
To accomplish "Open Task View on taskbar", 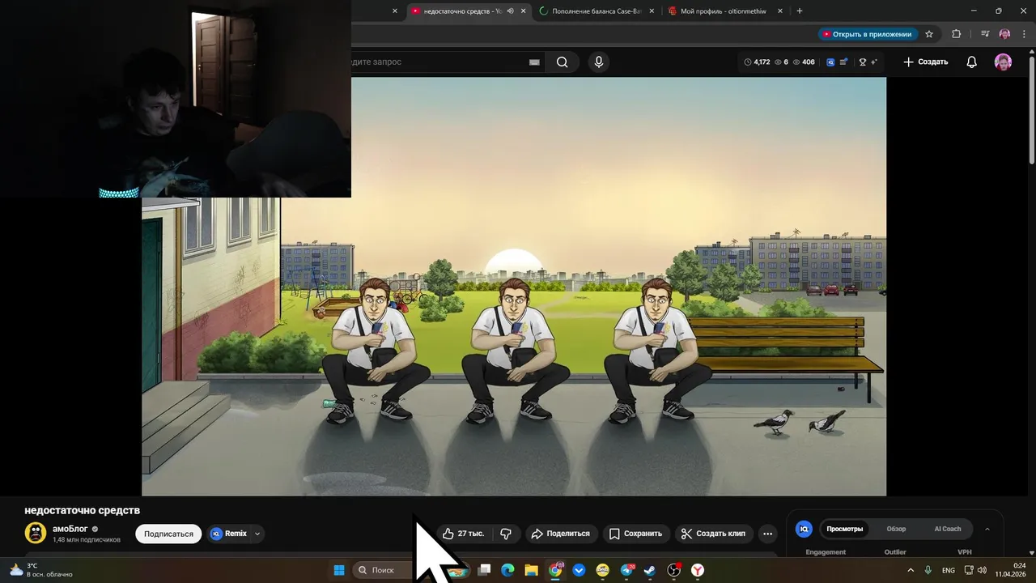I will tap(484, 570).
